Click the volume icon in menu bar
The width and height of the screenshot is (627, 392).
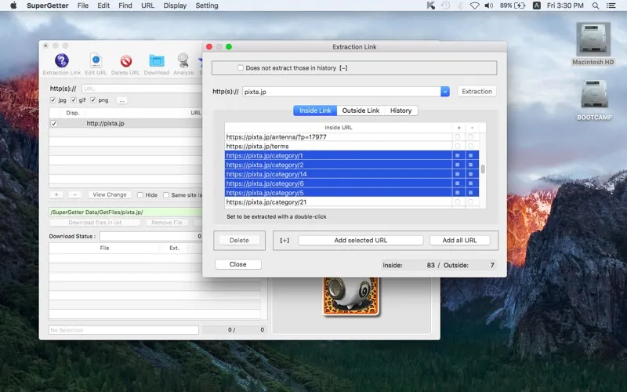[x=488, y=5]
